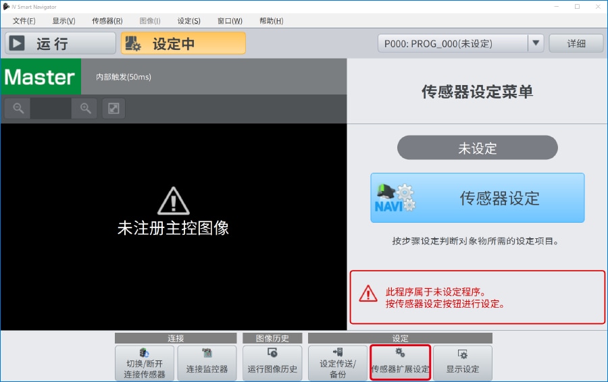Click the fit-to-screen image icon

[113, 108]
